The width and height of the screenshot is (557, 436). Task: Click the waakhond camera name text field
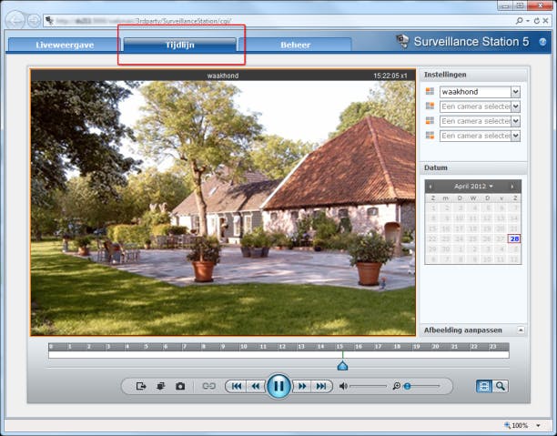[475, 92]
